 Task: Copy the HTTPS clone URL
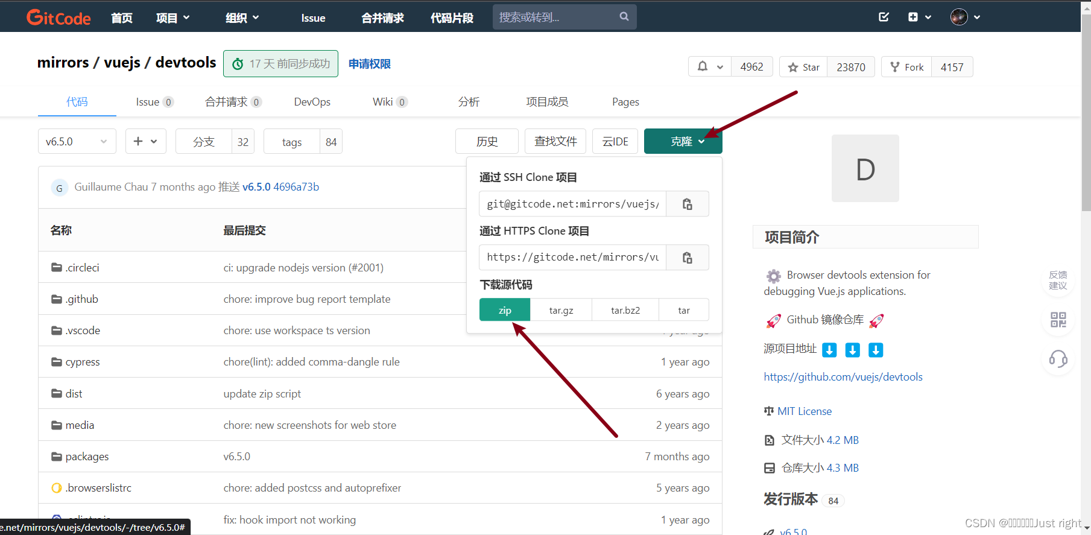(x=687, y=258)
